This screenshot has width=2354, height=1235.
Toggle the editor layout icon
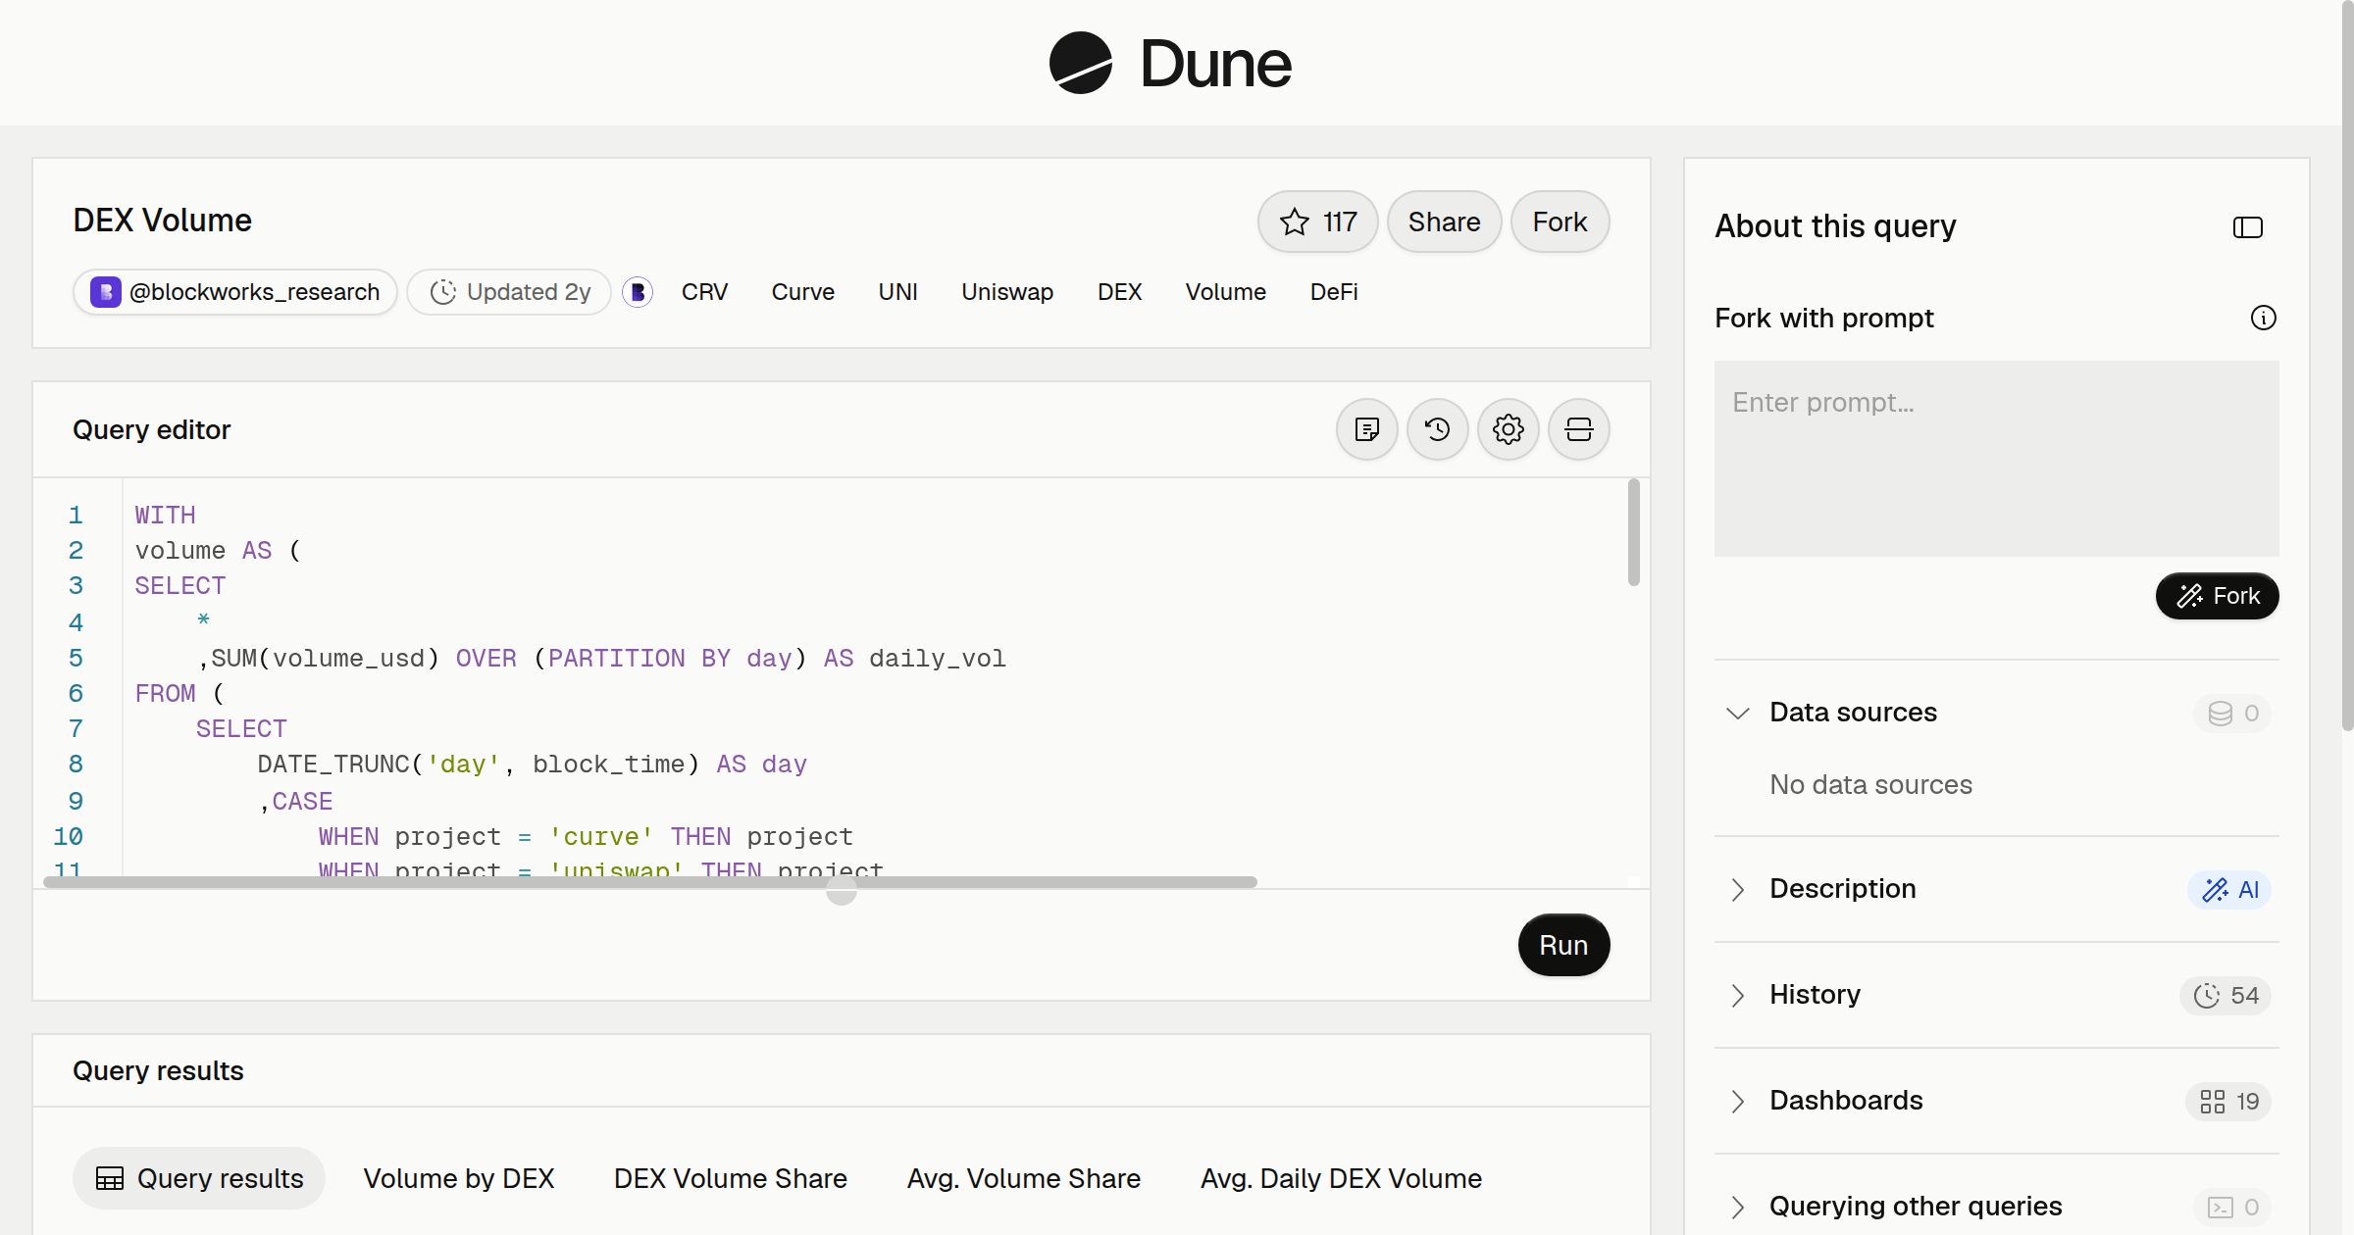point(1578,429)
